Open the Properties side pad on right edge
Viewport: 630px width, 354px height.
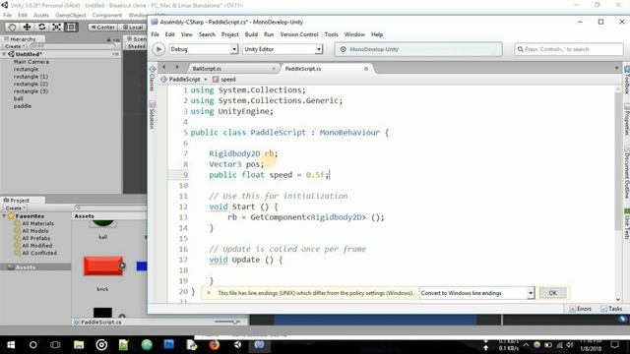tap(626, 120)
